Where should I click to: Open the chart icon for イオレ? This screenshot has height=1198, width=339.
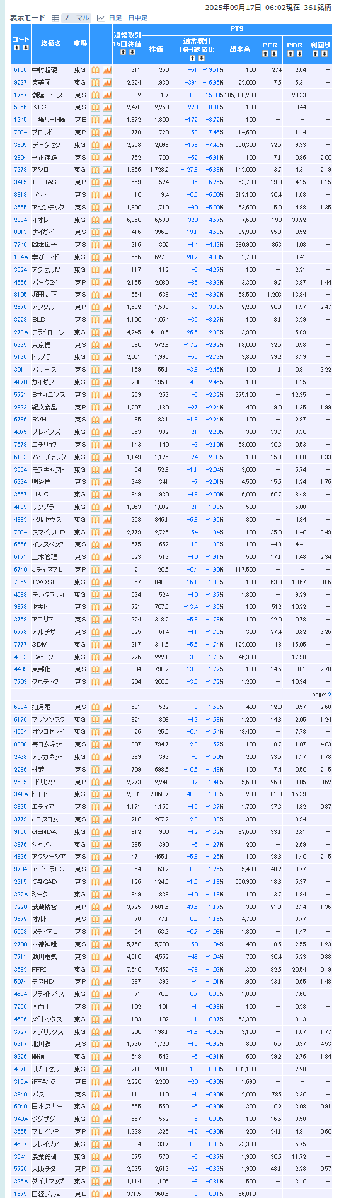point(106,220)
